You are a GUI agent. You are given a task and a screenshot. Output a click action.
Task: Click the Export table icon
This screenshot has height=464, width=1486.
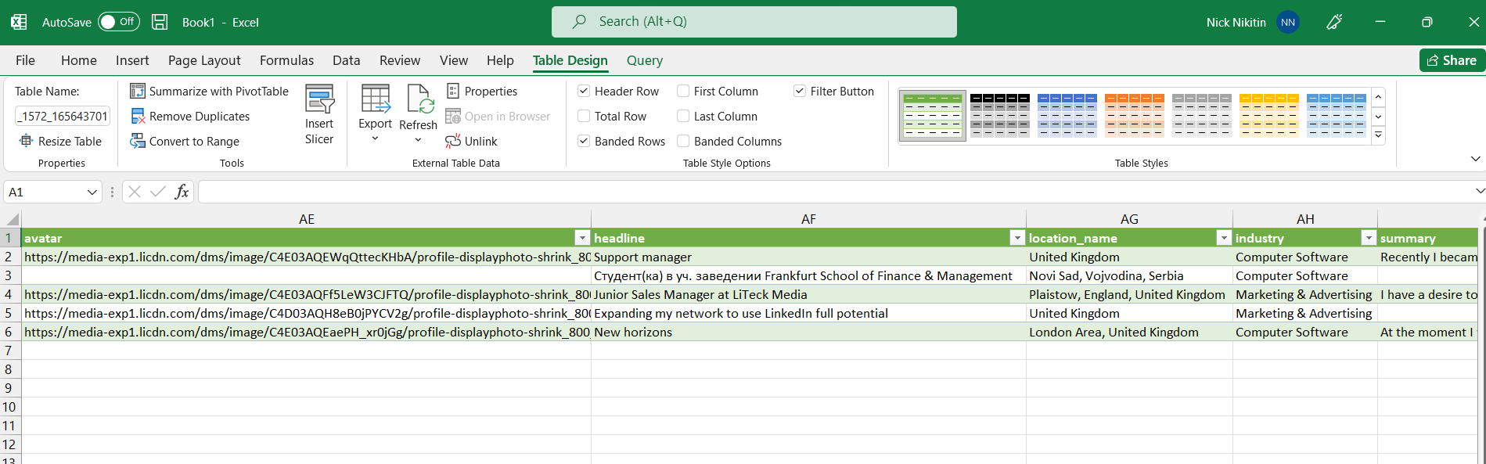click(376, 99)
